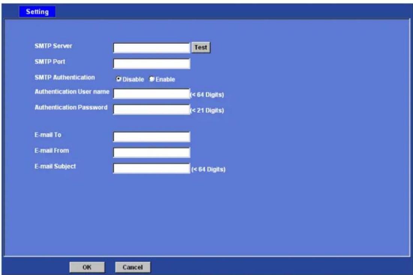
Task: Click the E-mail Subject input field
Action: 151,168
